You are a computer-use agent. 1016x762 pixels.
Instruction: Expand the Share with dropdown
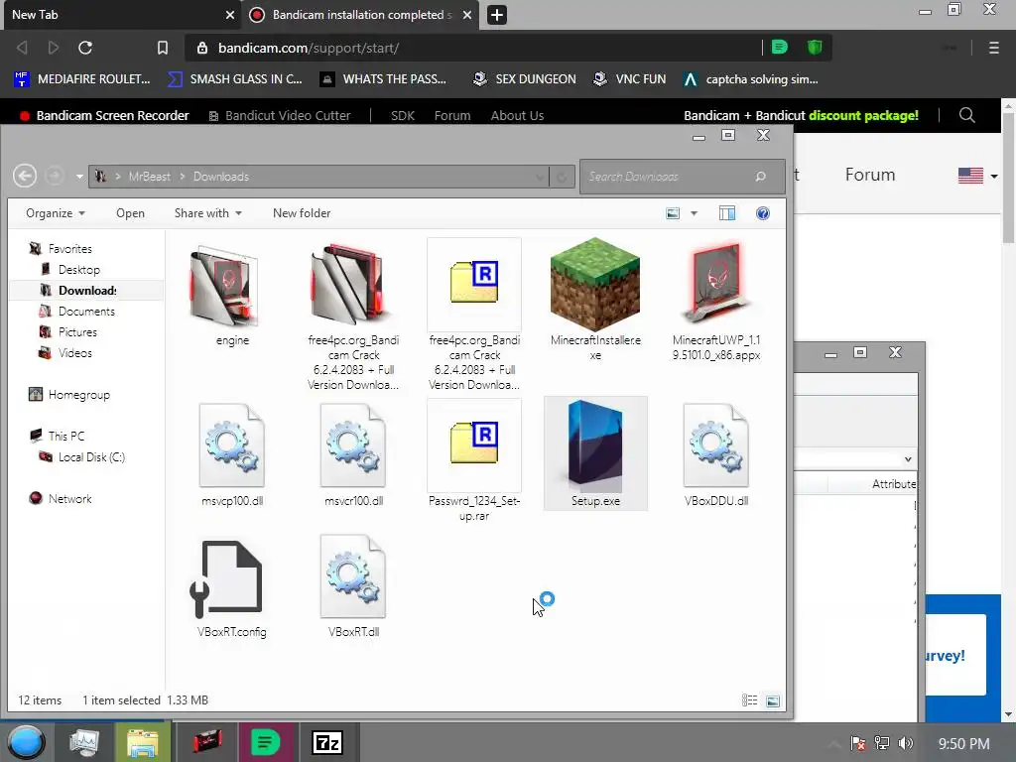pyautogui.click(x=208, y=213)
